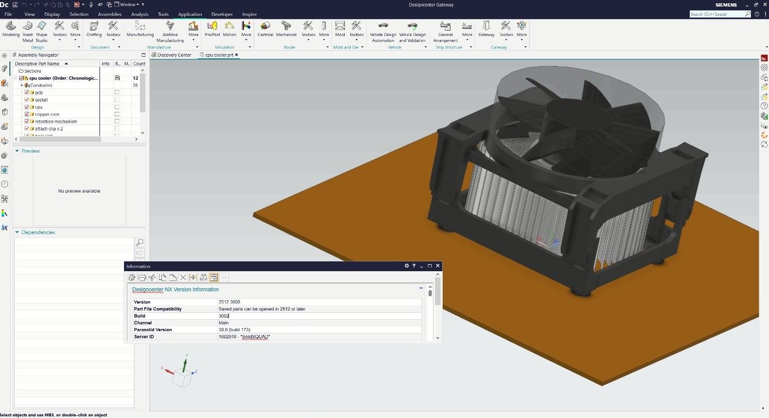This screenshot has height=418, width=769.
Task: Click the Information window settings gear
Action: [406, 266]
